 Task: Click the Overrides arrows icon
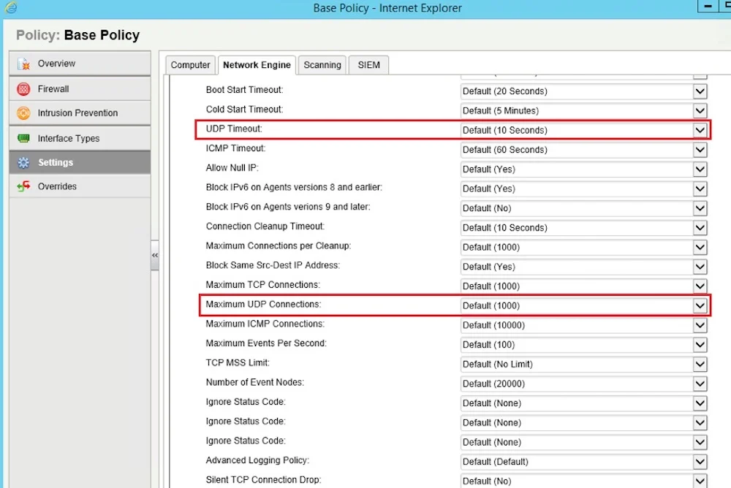pyautogui.click(x=23, y=186)
